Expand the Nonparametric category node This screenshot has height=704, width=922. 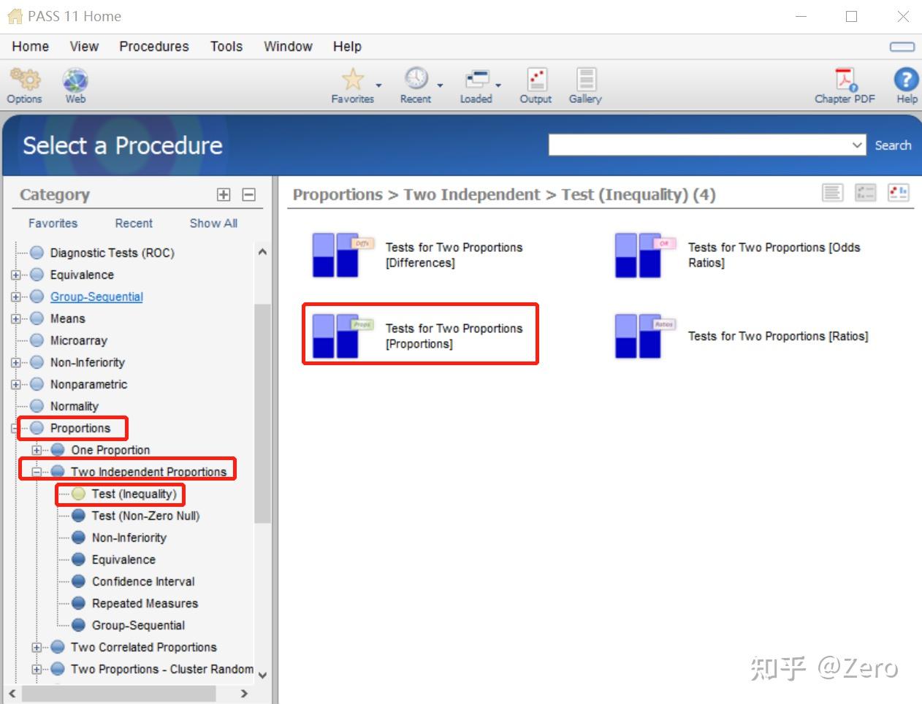[x=15, y=385]
